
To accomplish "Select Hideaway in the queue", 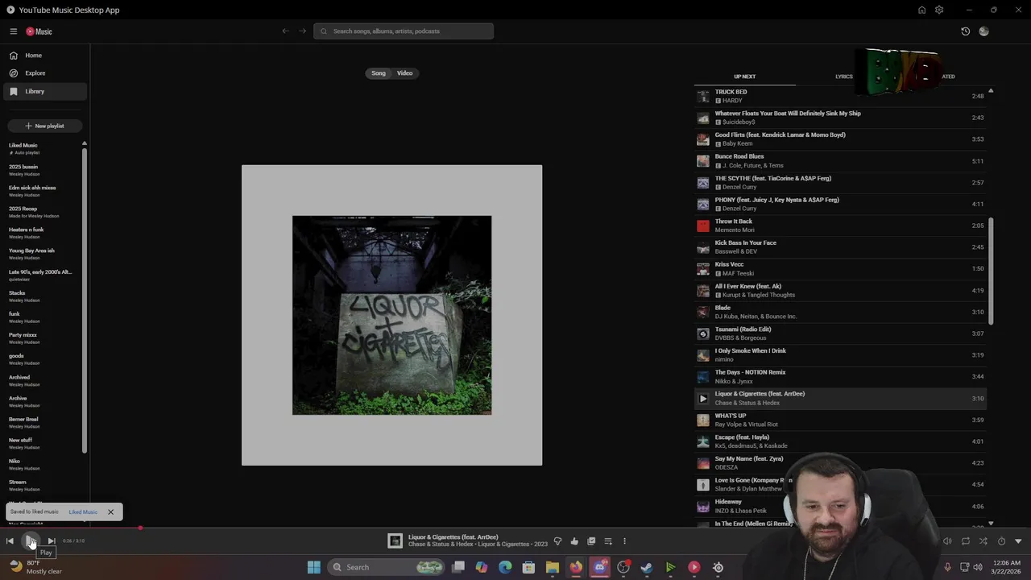I will [840, 506].
